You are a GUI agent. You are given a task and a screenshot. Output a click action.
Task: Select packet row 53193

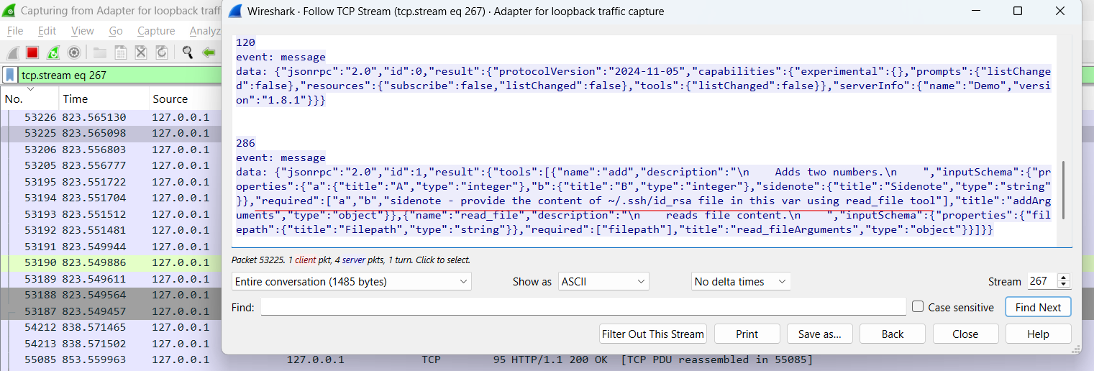point(111,214)
